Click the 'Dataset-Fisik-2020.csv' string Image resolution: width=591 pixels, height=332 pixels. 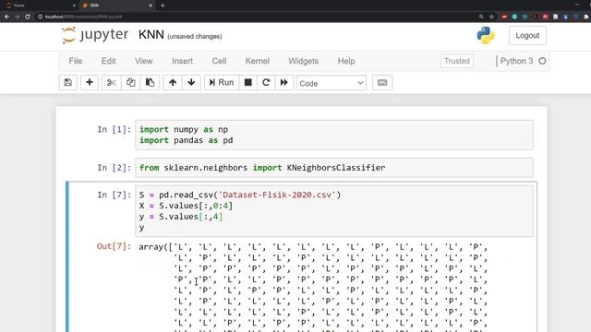[277, 195]
